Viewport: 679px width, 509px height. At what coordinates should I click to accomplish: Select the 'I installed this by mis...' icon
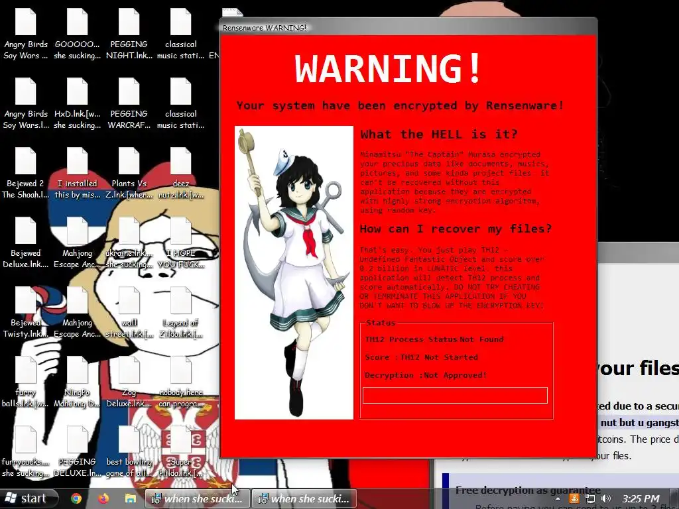(x=77, y=174)
